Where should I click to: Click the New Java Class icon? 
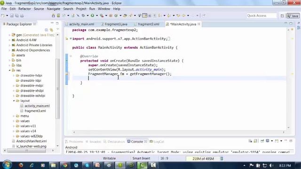point(116,15)
